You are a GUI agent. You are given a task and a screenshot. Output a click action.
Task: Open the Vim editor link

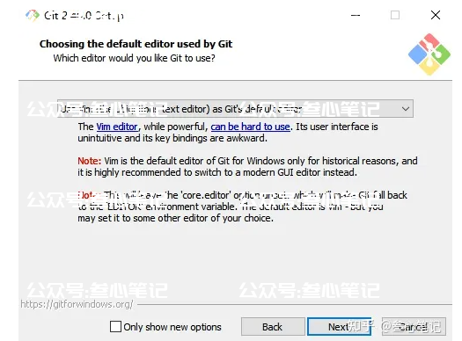(x=117, y=127)
